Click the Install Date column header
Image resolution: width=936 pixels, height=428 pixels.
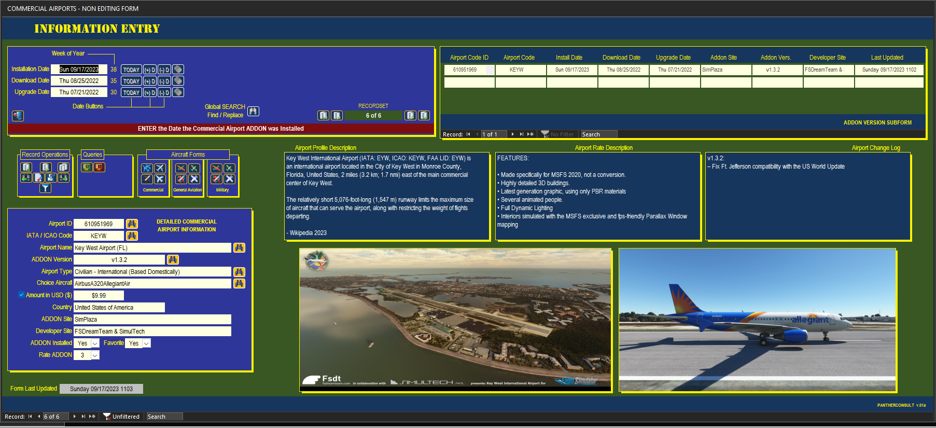click(x=569, y=58)
